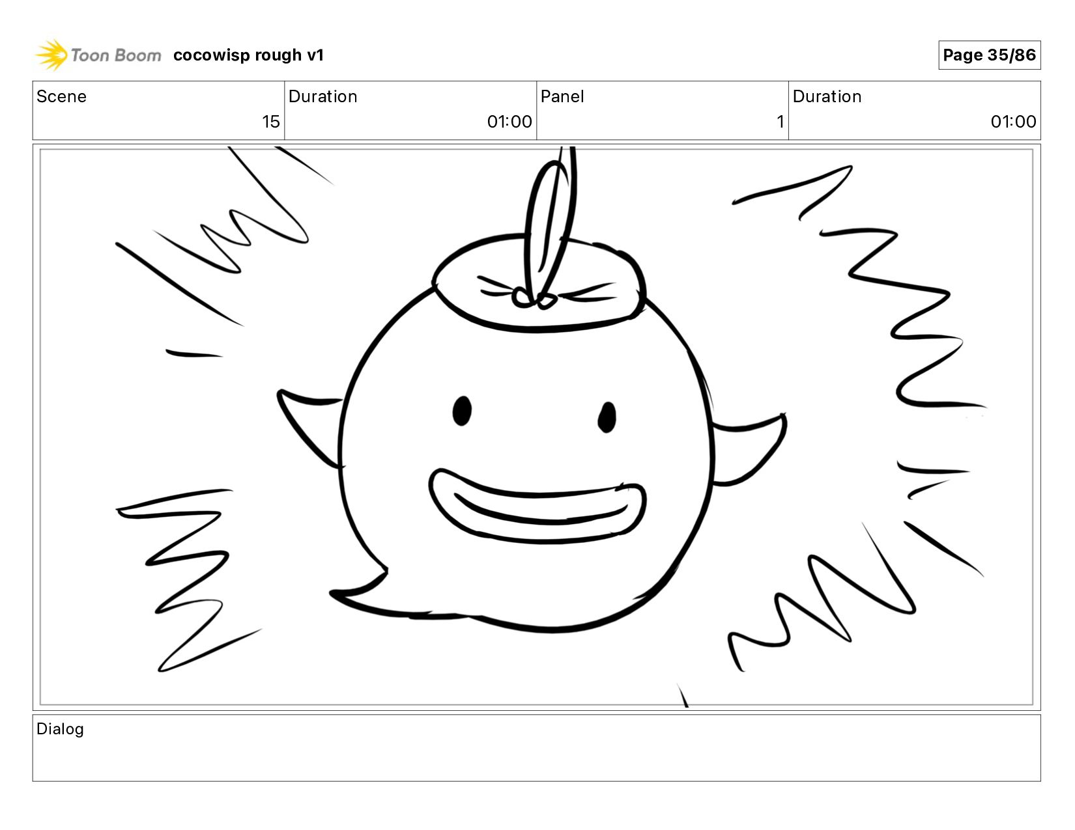1075x830 pixels.
Task: Select panel number value '1'
Action: 780,122
